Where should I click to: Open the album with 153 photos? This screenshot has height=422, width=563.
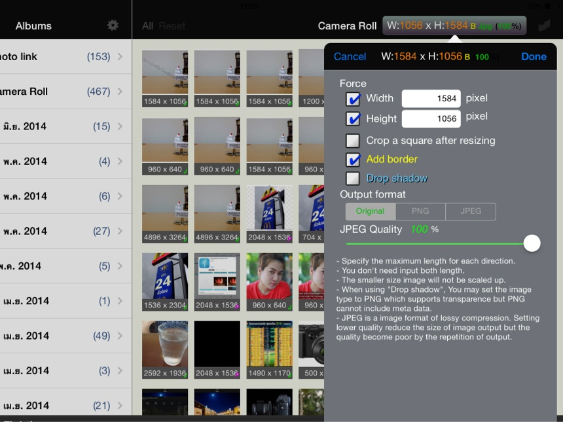[x=65, y=57]
